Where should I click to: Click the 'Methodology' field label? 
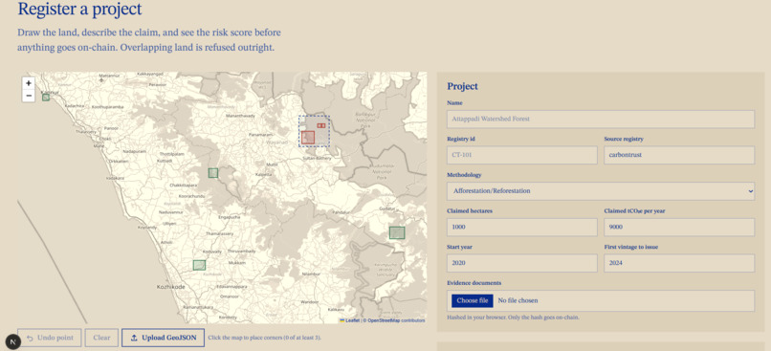tap(464, 175)
